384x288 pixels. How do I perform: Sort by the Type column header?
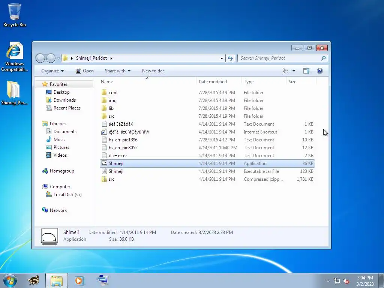click(x=264, y=81)
